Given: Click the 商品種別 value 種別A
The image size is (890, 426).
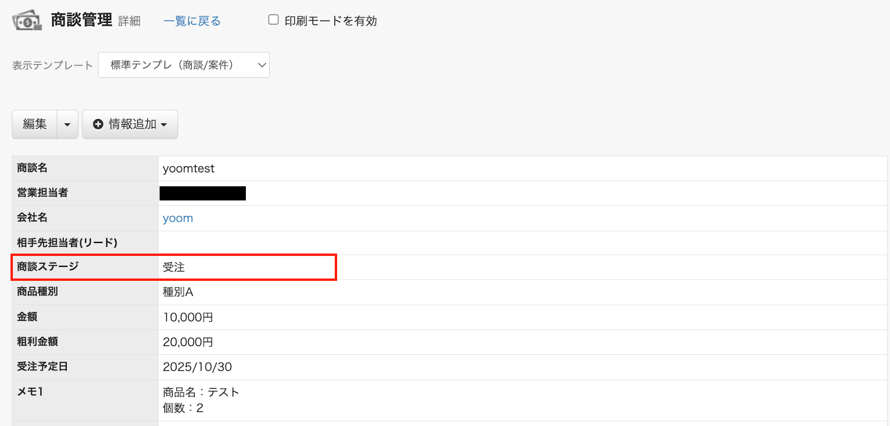Looking at the screenshot, I should coord(177,292).
